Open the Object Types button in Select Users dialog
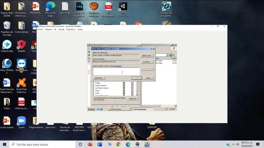 pos(147,55)
